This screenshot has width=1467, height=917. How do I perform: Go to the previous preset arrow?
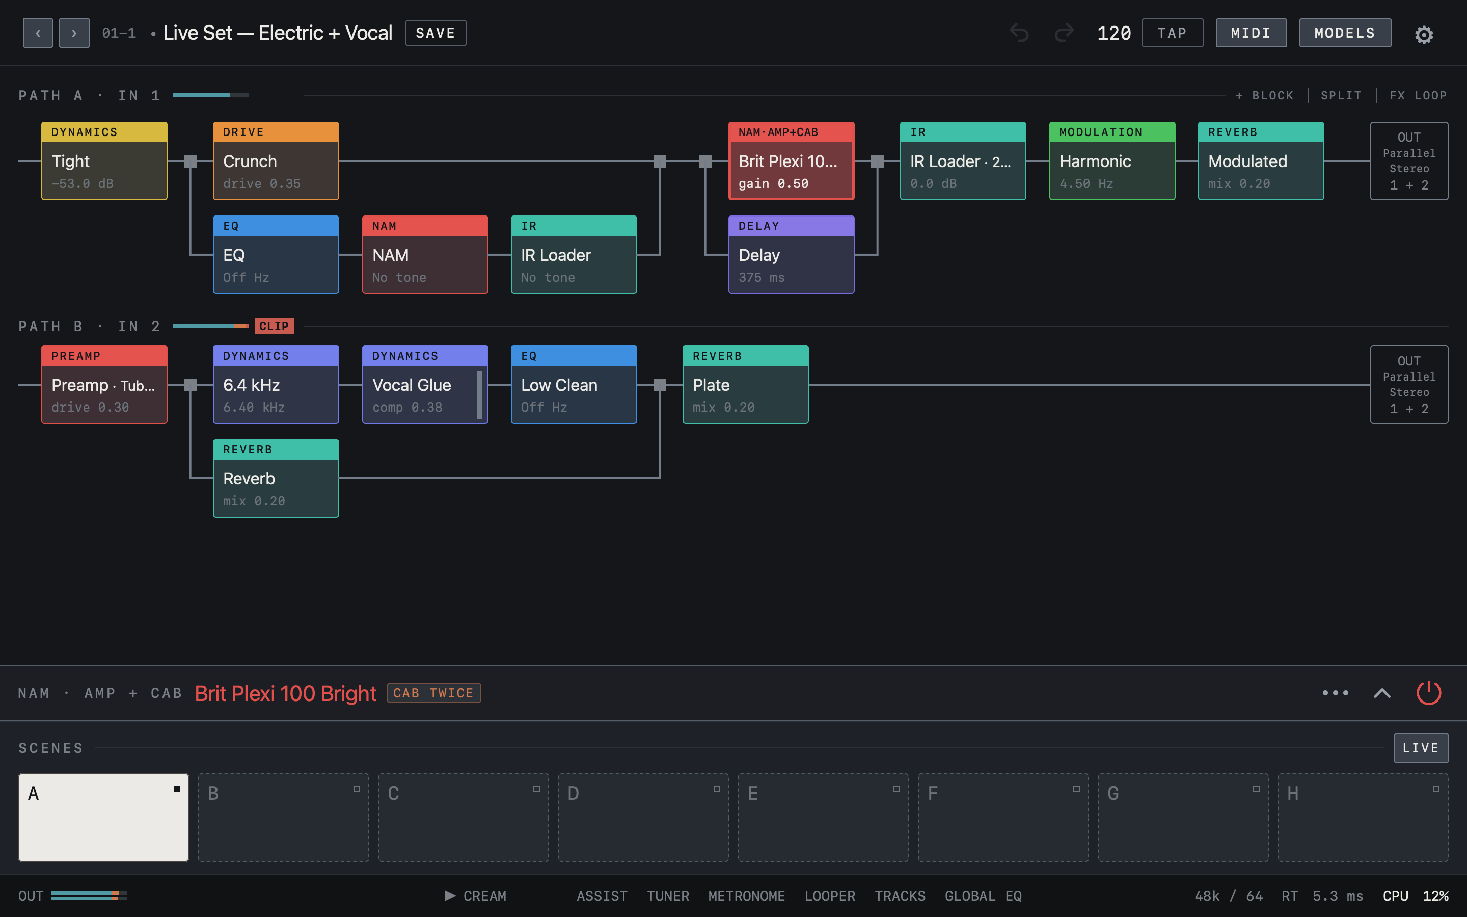[x=38, y=33]
